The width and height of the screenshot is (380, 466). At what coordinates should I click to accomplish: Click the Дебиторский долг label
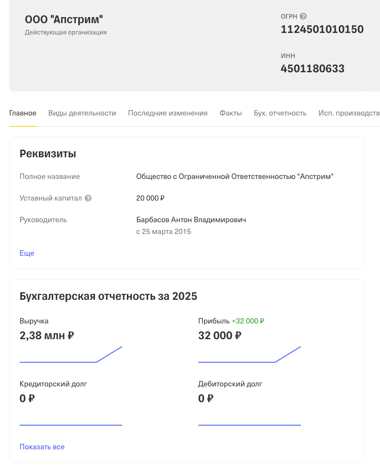click(230, 384)
